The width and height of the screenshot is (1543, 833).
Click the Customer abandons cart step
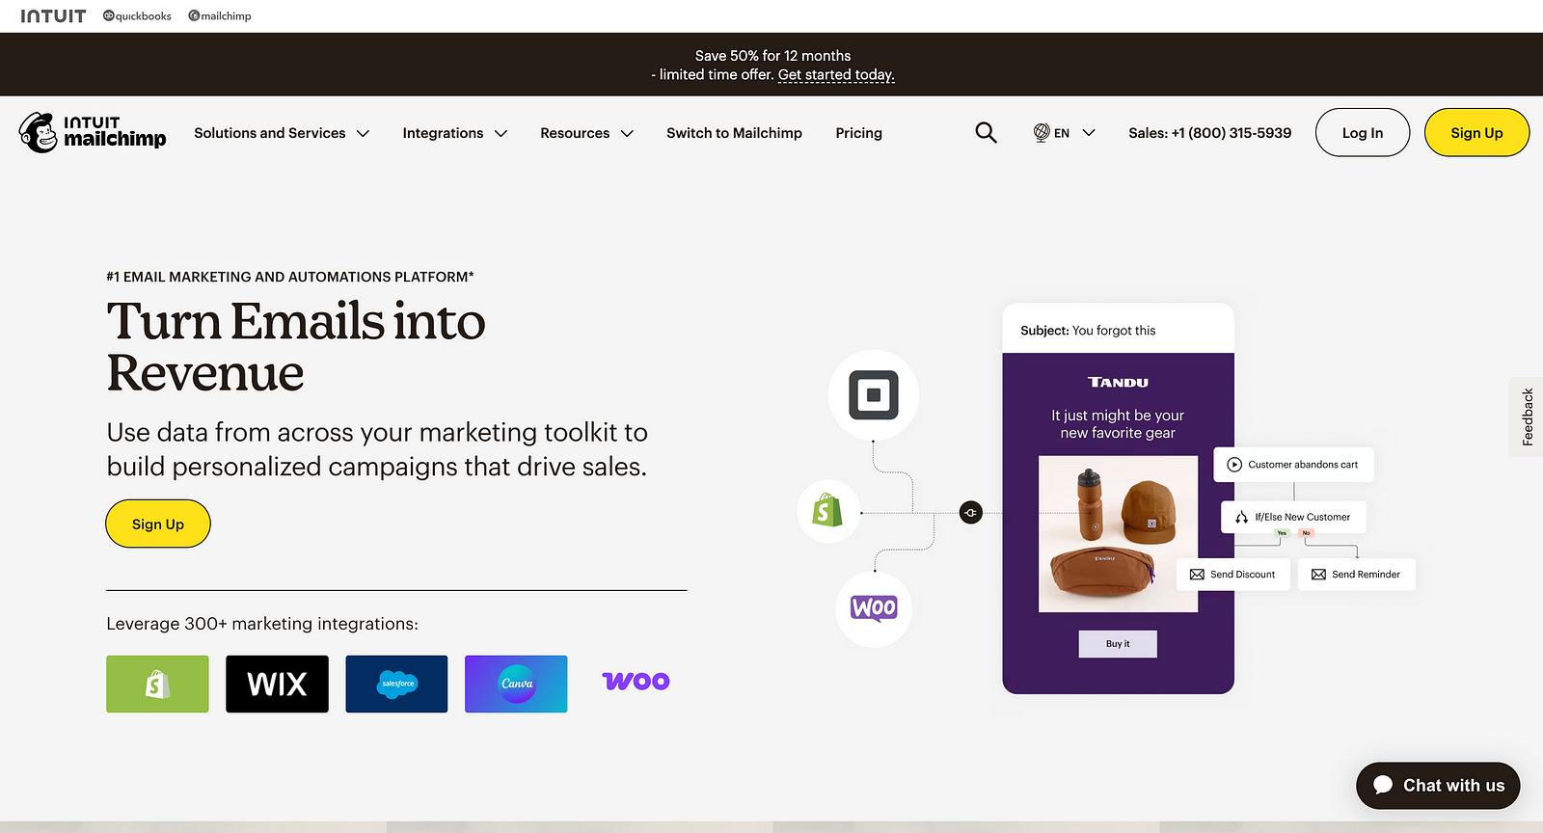[1293, 465]
